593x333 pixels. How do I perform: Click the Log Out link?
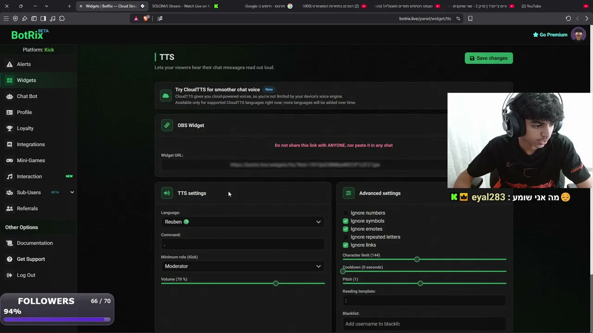26,275
